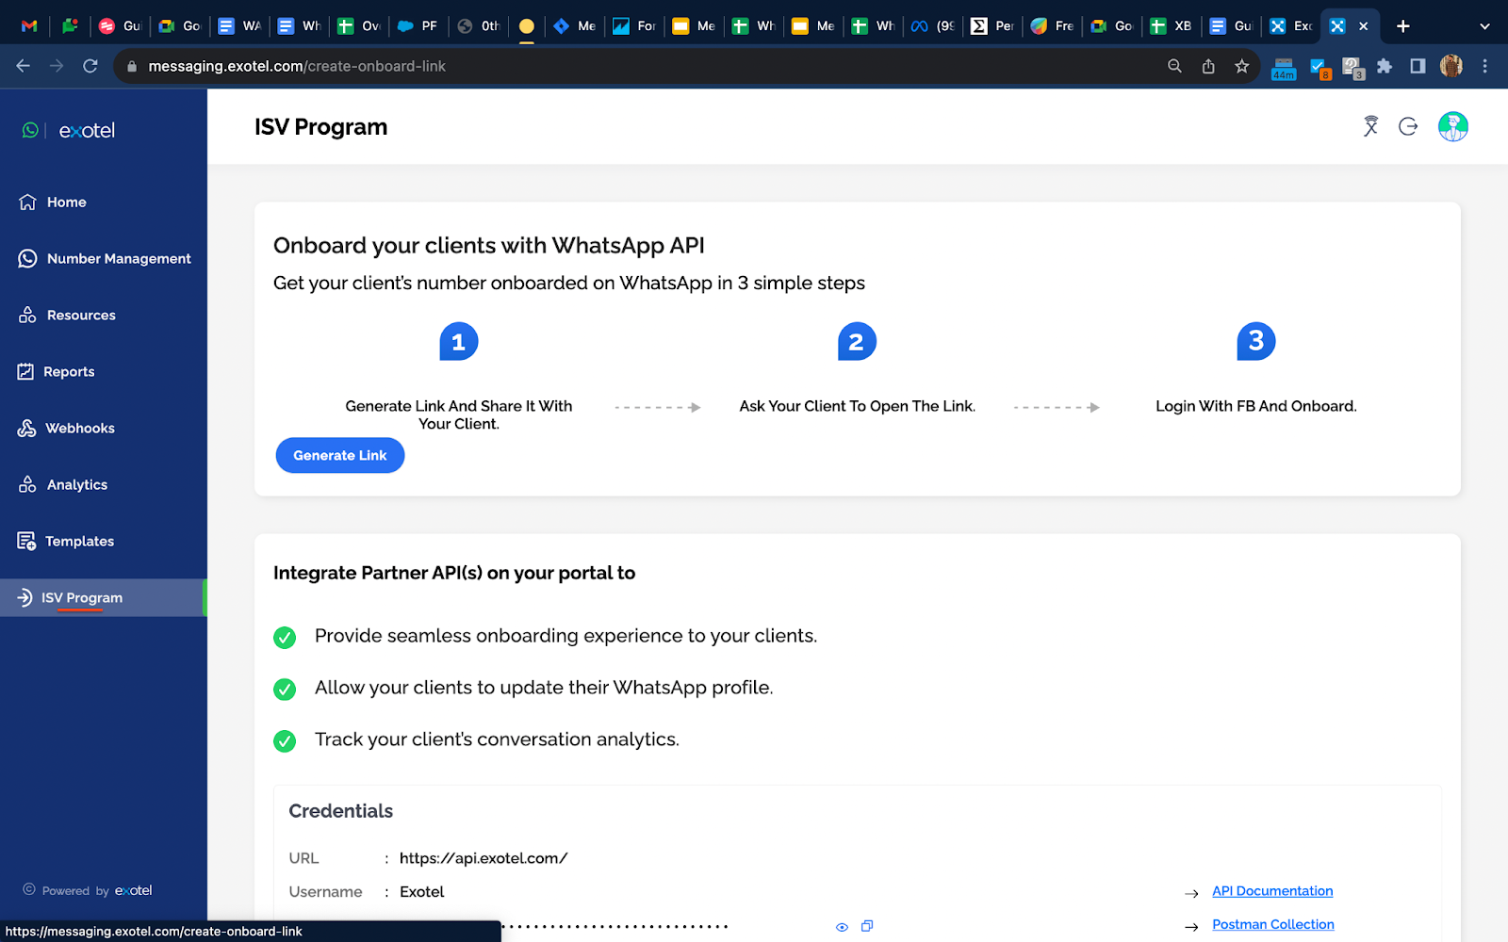The height and width of the screenshot is (942, 1508).
Task: Click the share icon in the address bar
Action: pos(1208,66)
